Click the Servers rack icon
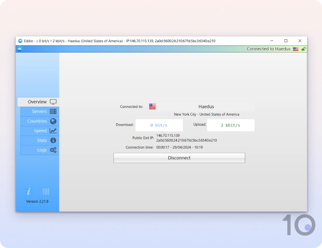Viewport: 322px width, 248px height. pyautogui.click(x=53, y=112)
